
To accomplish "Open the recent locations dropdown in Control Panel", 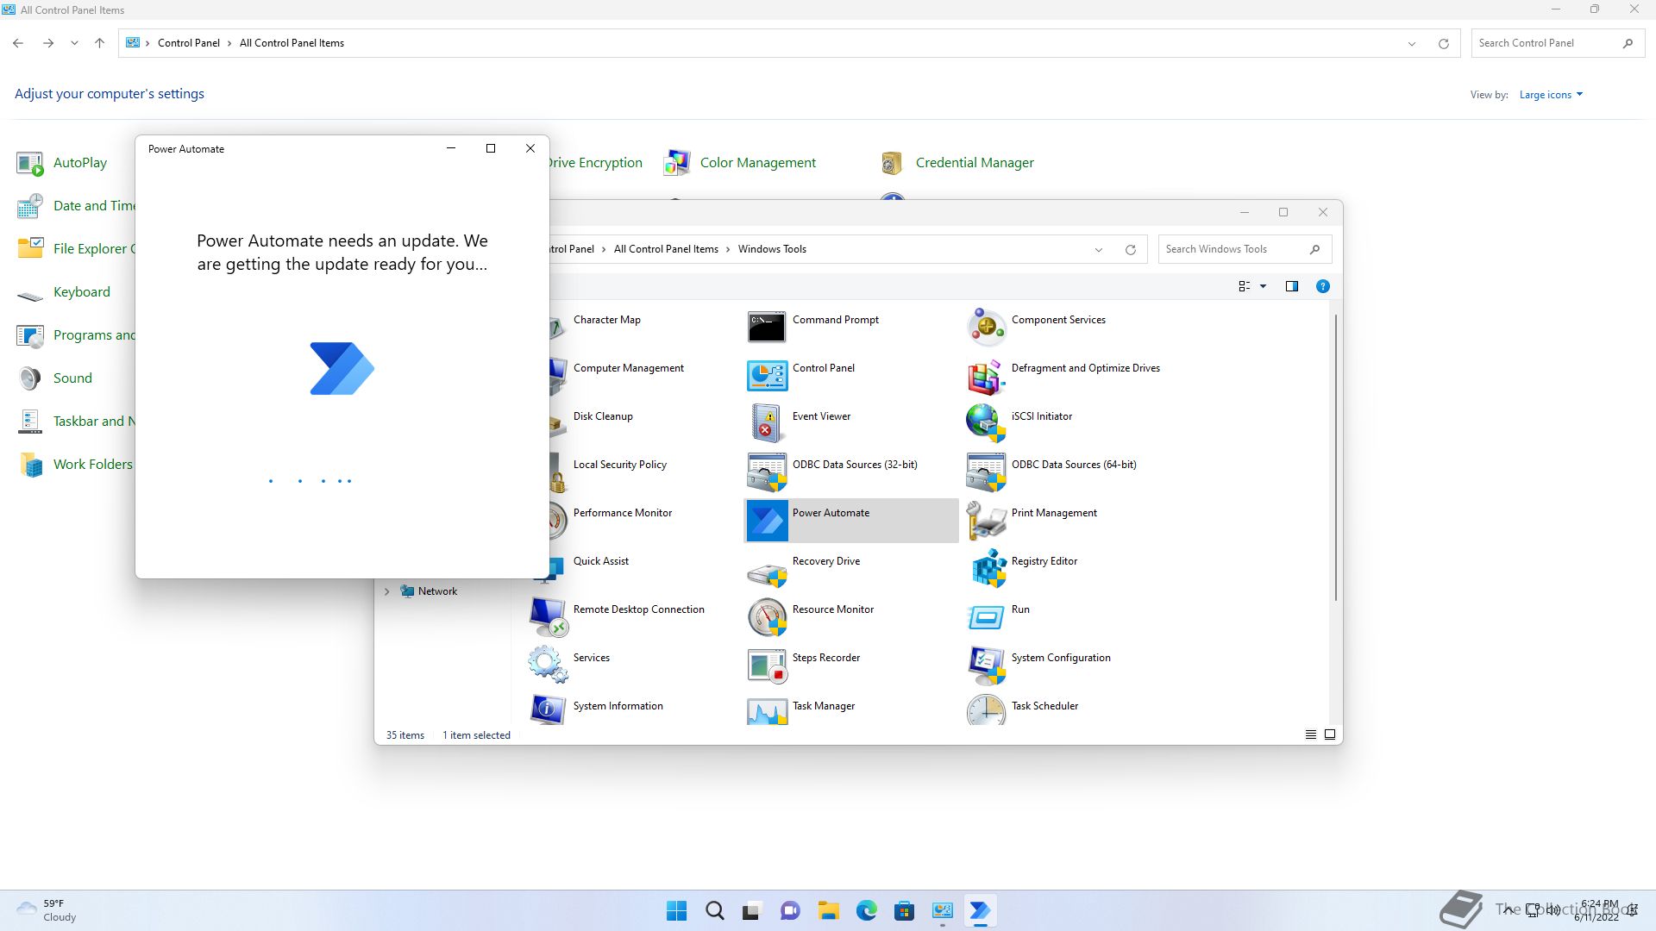I will (74, 43).
